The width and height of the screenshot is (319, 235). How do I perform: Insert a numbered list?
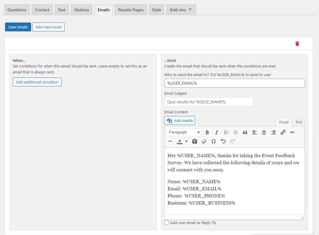coord(236,133)
